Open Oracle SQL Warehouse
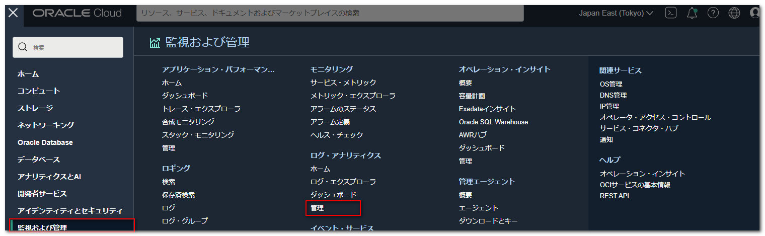Screen dimensions: 765x236 (493, 122)
